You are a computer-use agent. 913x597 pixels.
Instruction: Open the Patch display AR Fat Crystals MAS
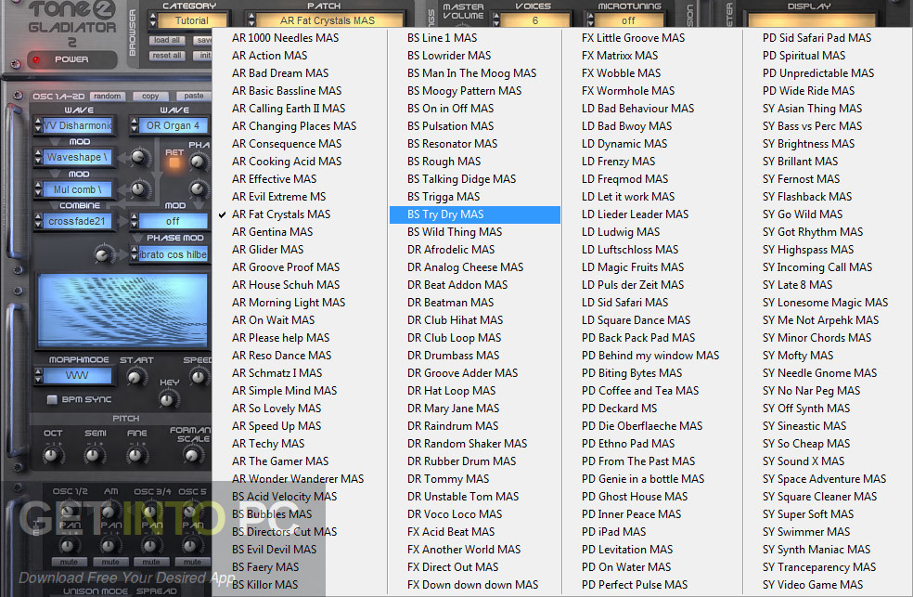click(328, 20)
